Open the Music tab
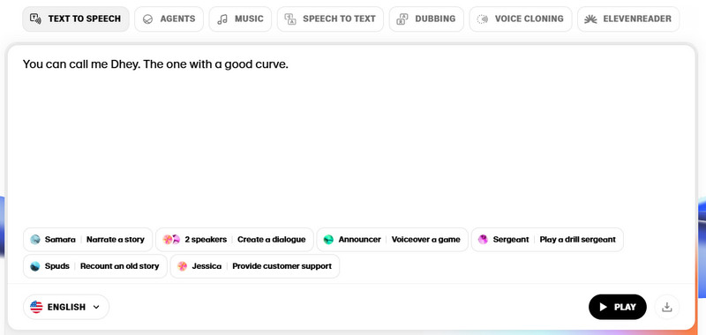 [240, 19]
